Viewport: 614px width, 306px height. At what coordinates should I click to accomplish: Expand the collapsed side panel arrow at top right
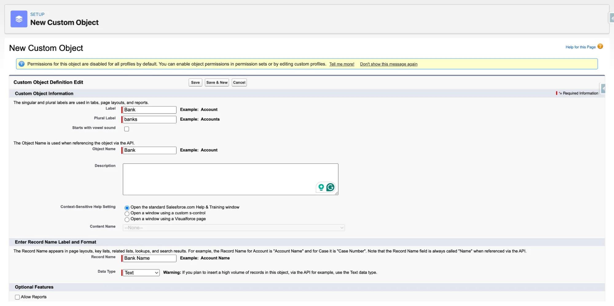611,18
